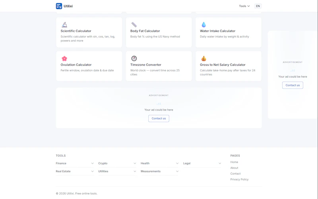The height and width of the screenshot is (199, 318).
Task: Open the Scientific Calculator microscope icon
Action: point(64,25)
